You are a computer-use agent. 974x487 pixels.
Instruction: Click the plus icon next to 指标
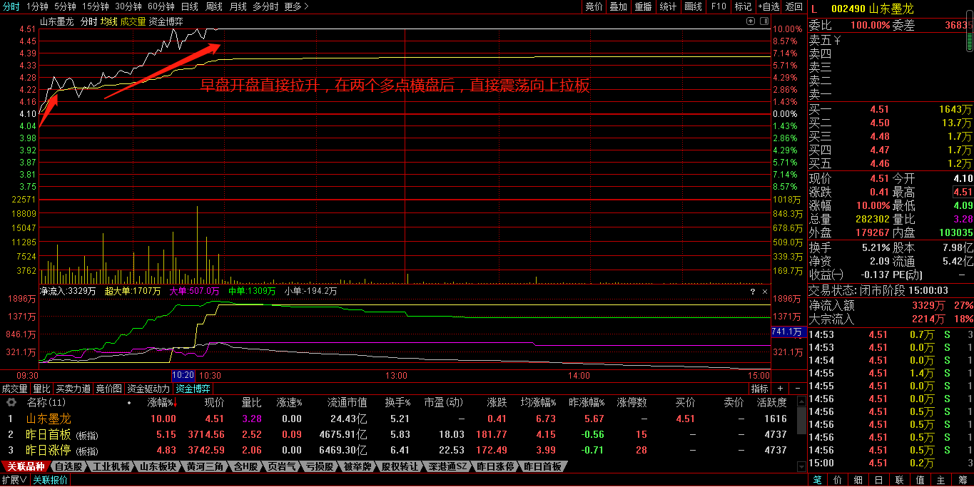[780, 389]
